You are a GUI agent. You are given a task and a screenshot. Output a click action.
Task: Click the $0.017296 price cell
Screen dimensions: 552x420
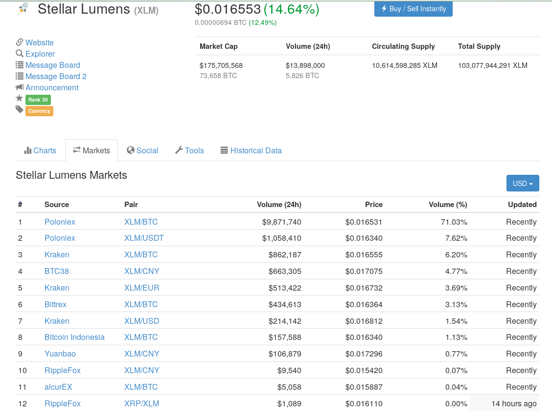[364, 354]
